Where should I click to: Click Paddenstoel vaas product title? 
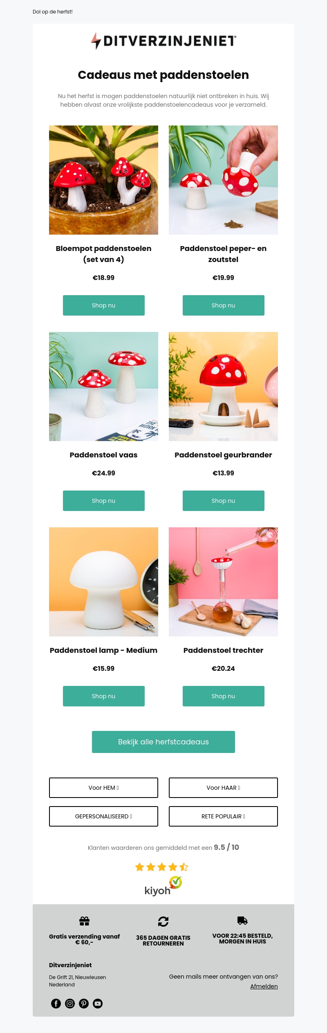(104, 455)
